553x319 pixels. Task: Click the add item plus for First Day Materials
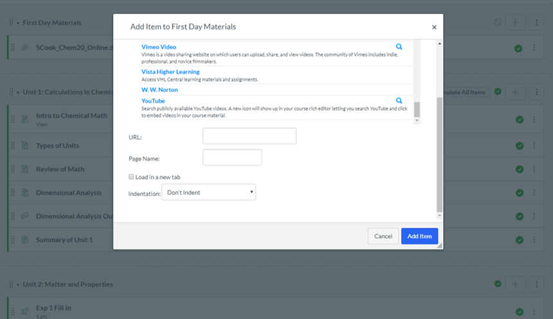point(514,23)
